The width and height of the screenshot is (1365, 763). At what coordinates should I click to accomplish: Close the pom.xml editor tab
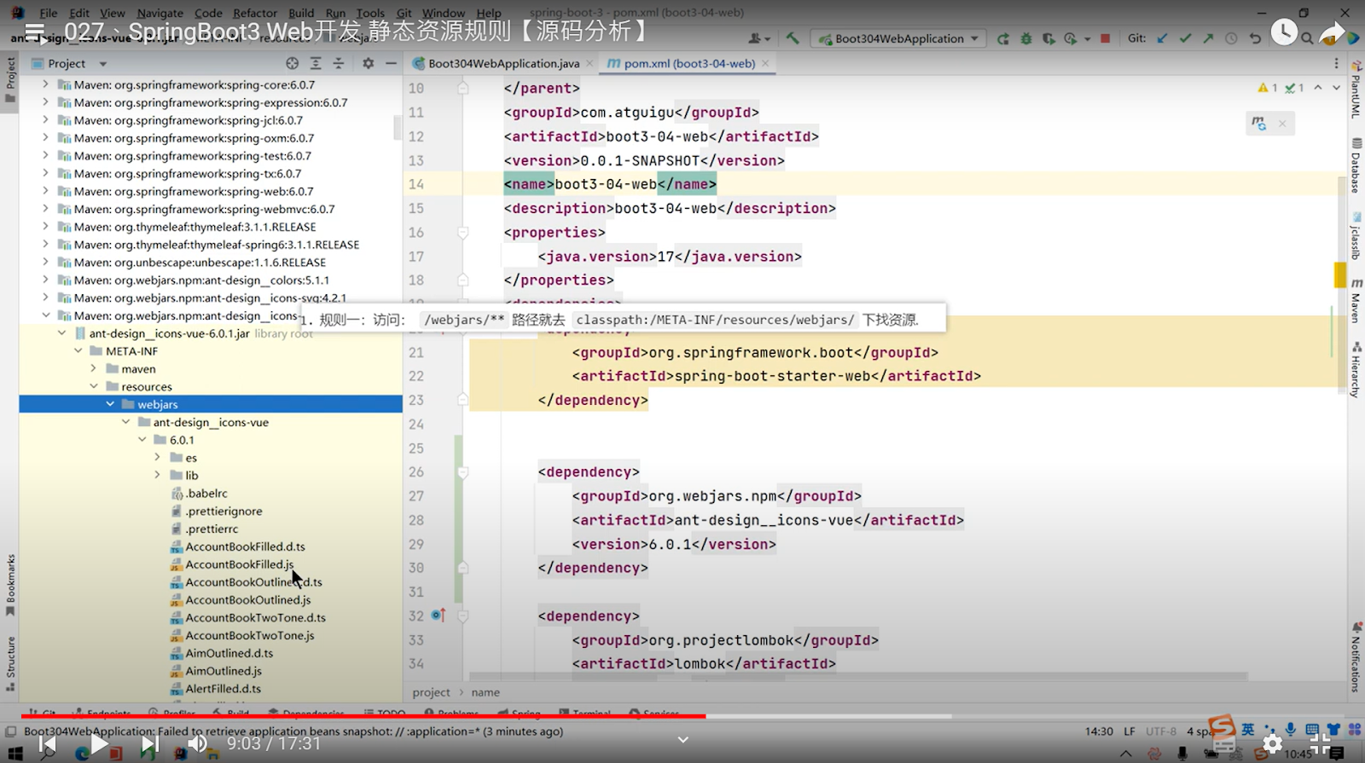pyautogui.click(x=765, y=63)
